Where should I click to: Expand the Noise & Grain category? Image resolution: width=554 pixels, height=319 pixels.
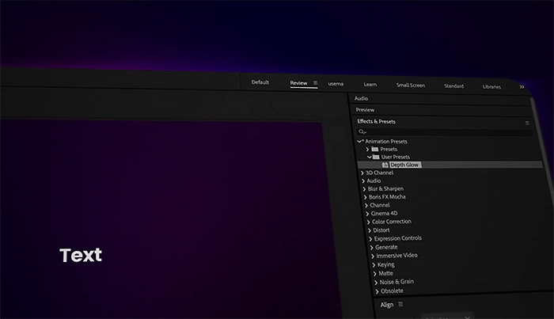tap(376, 283)
